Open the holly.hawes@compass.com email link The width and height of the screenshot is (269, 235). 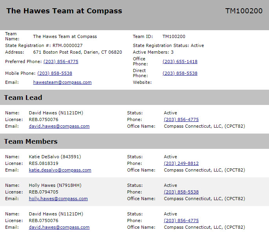click(x=59, y=199)
